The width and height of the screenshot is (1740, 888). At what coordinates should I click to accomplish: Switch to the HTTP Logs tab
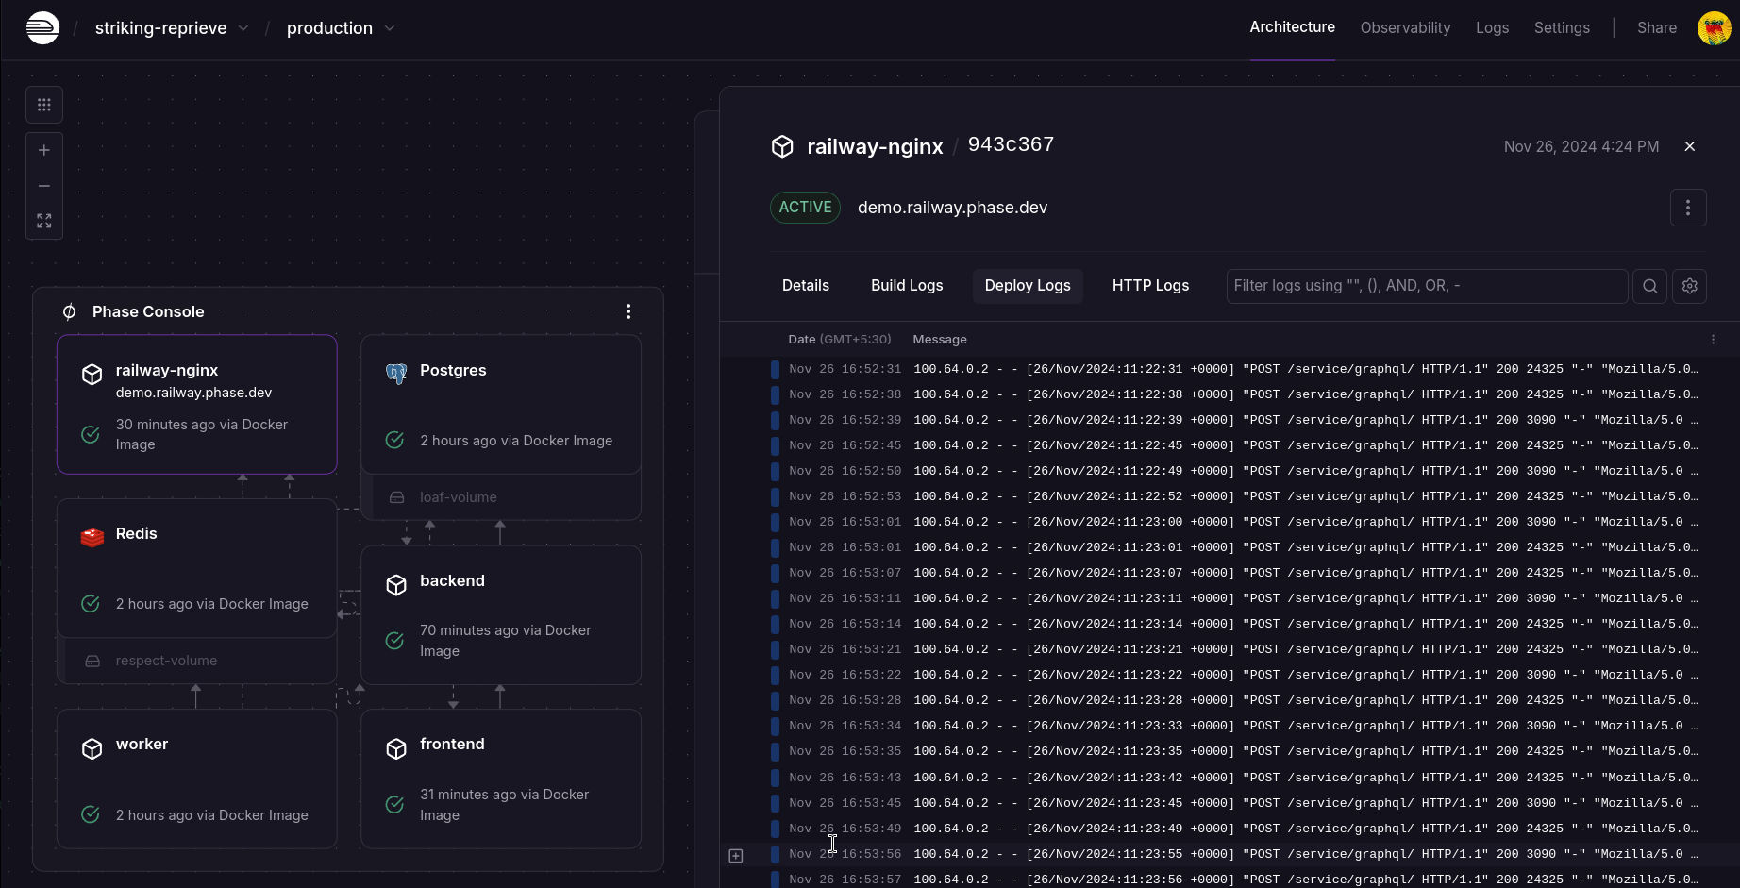(x=1149, y=285)
